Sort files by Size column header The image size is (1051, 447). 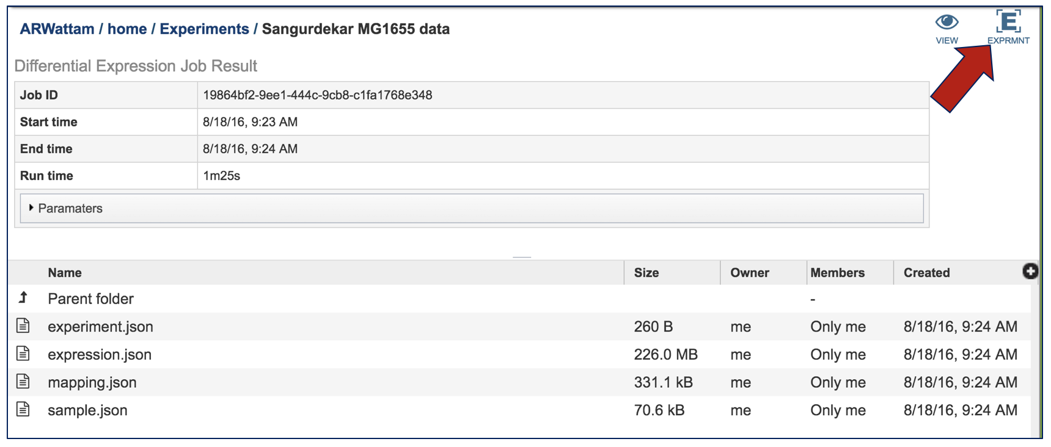646,273
